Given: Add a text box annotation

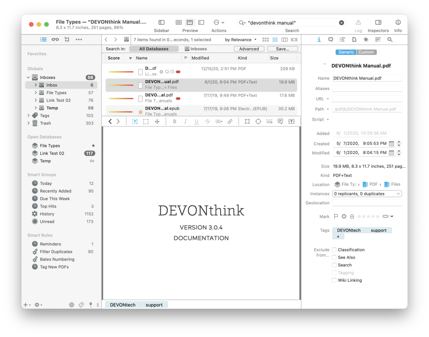Looking at the screenshot, I should [291, 122].
